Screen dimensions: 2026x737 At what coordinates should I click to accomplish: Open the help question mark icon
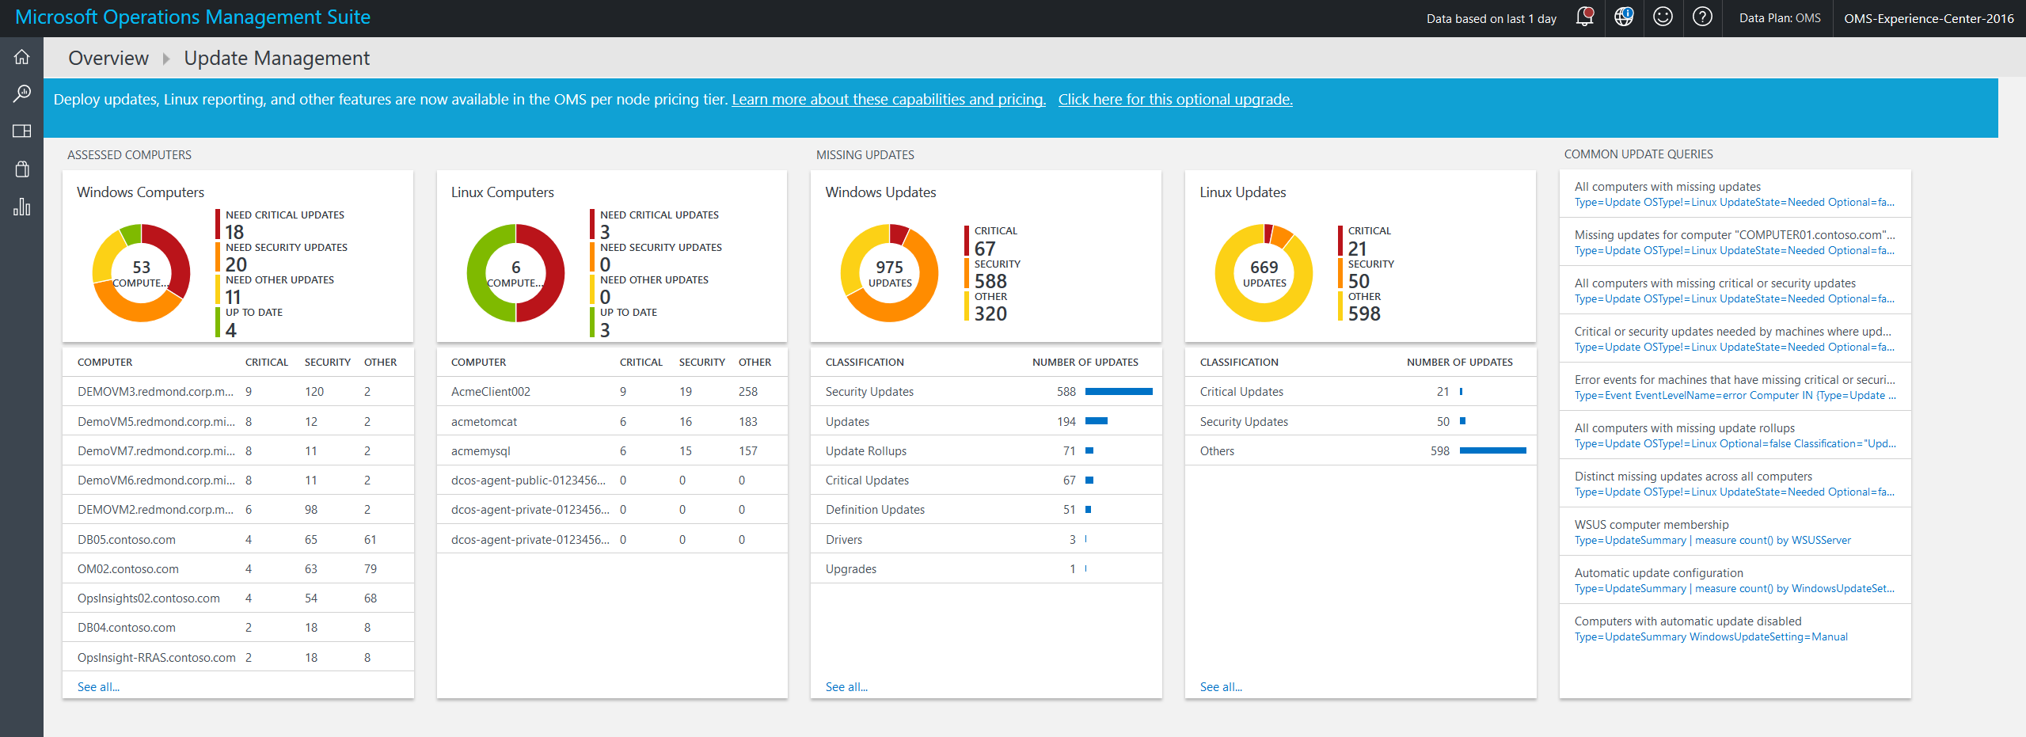[x=1702, y=17]
